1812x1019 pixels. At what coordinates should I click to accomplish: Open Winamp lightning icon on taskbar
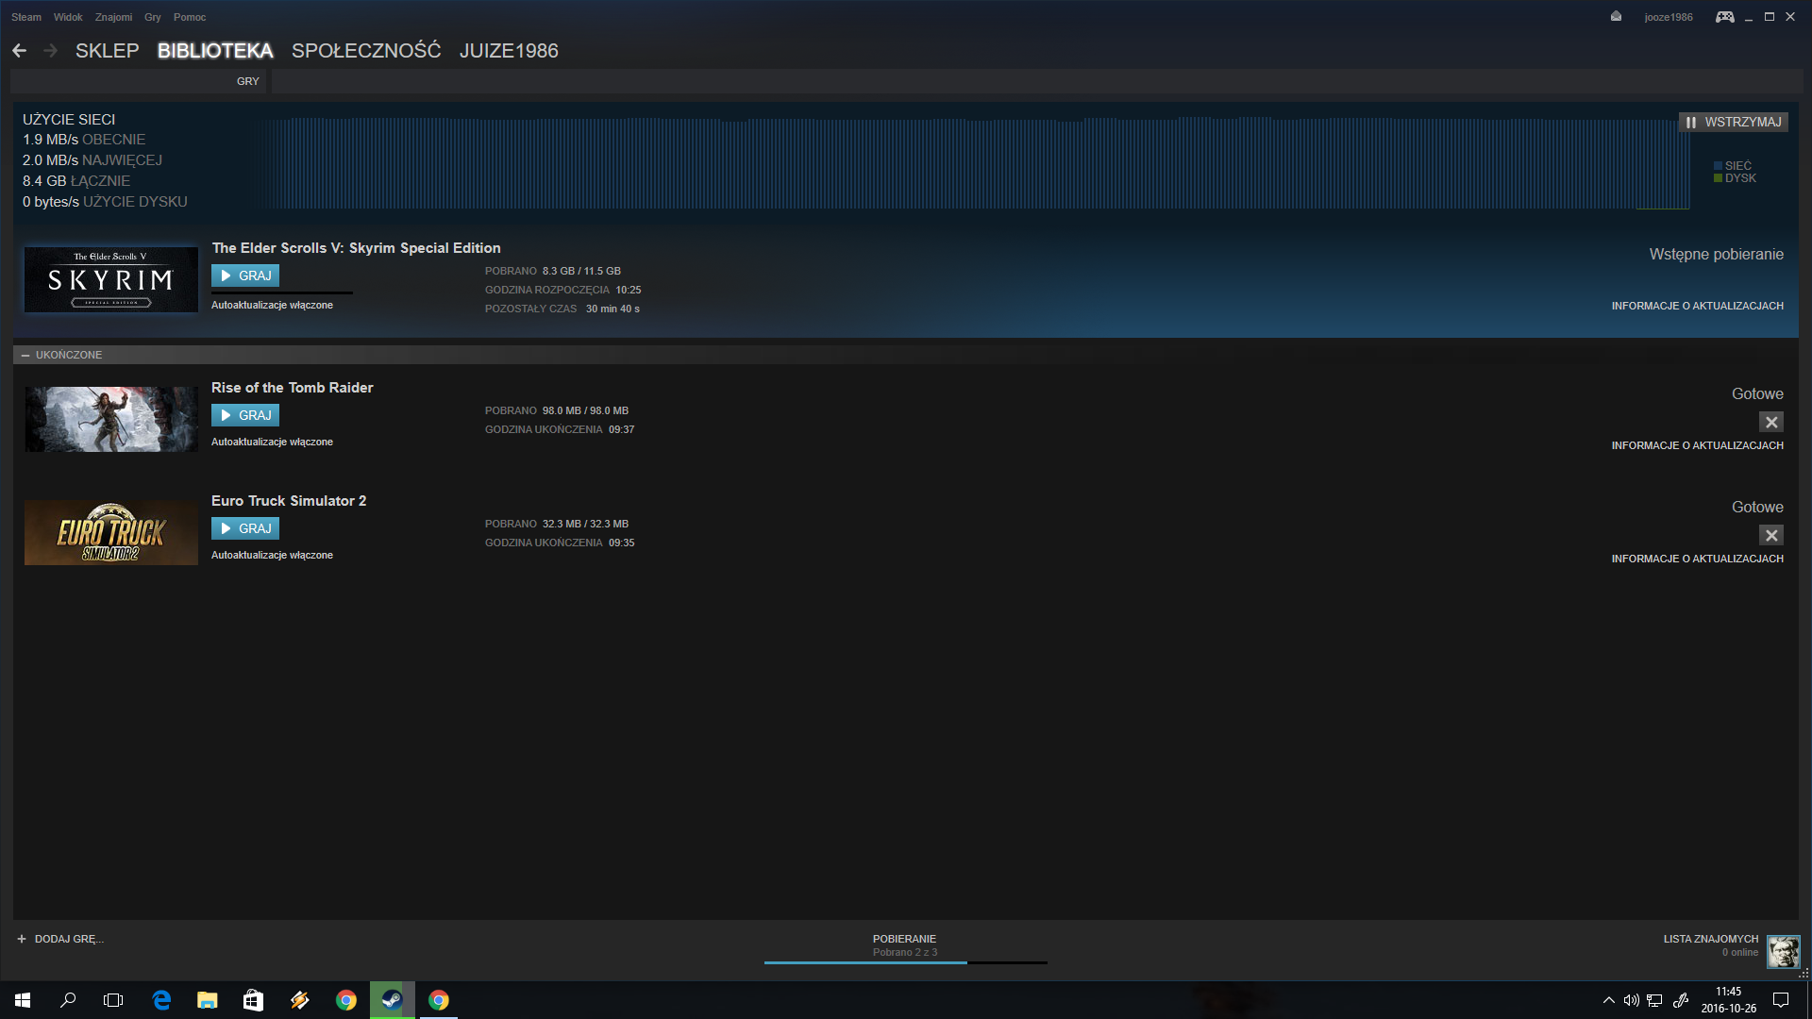click(299, 1000)
